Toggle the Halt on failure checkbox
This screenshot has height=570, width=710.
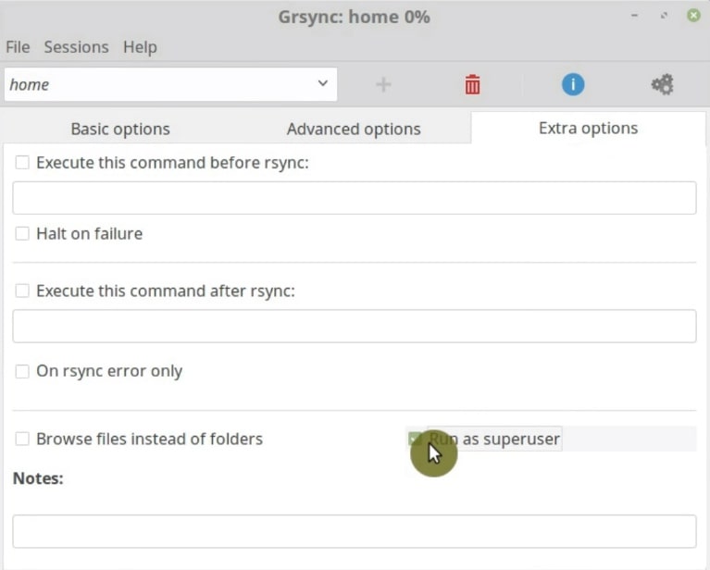pyautogui.click(x=22, y=233)
